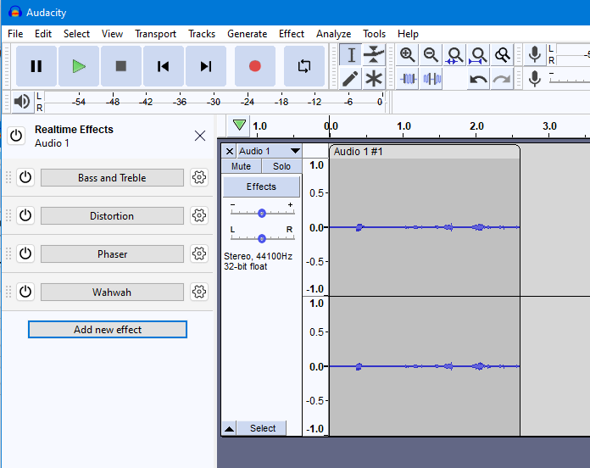Start recording with the red Record button
590x468 pixels.
(255, 66)
